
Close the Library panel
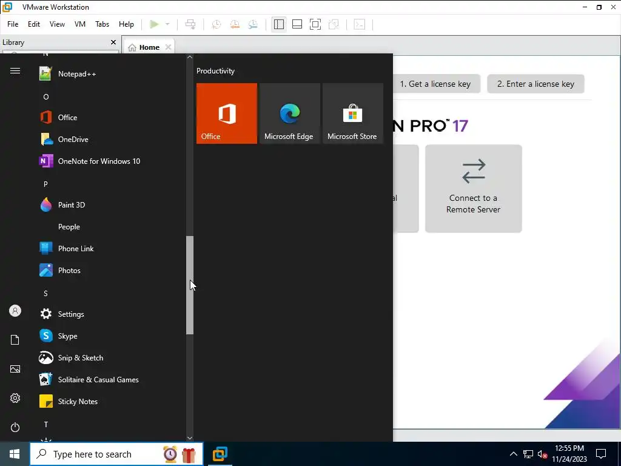point(113,42)
